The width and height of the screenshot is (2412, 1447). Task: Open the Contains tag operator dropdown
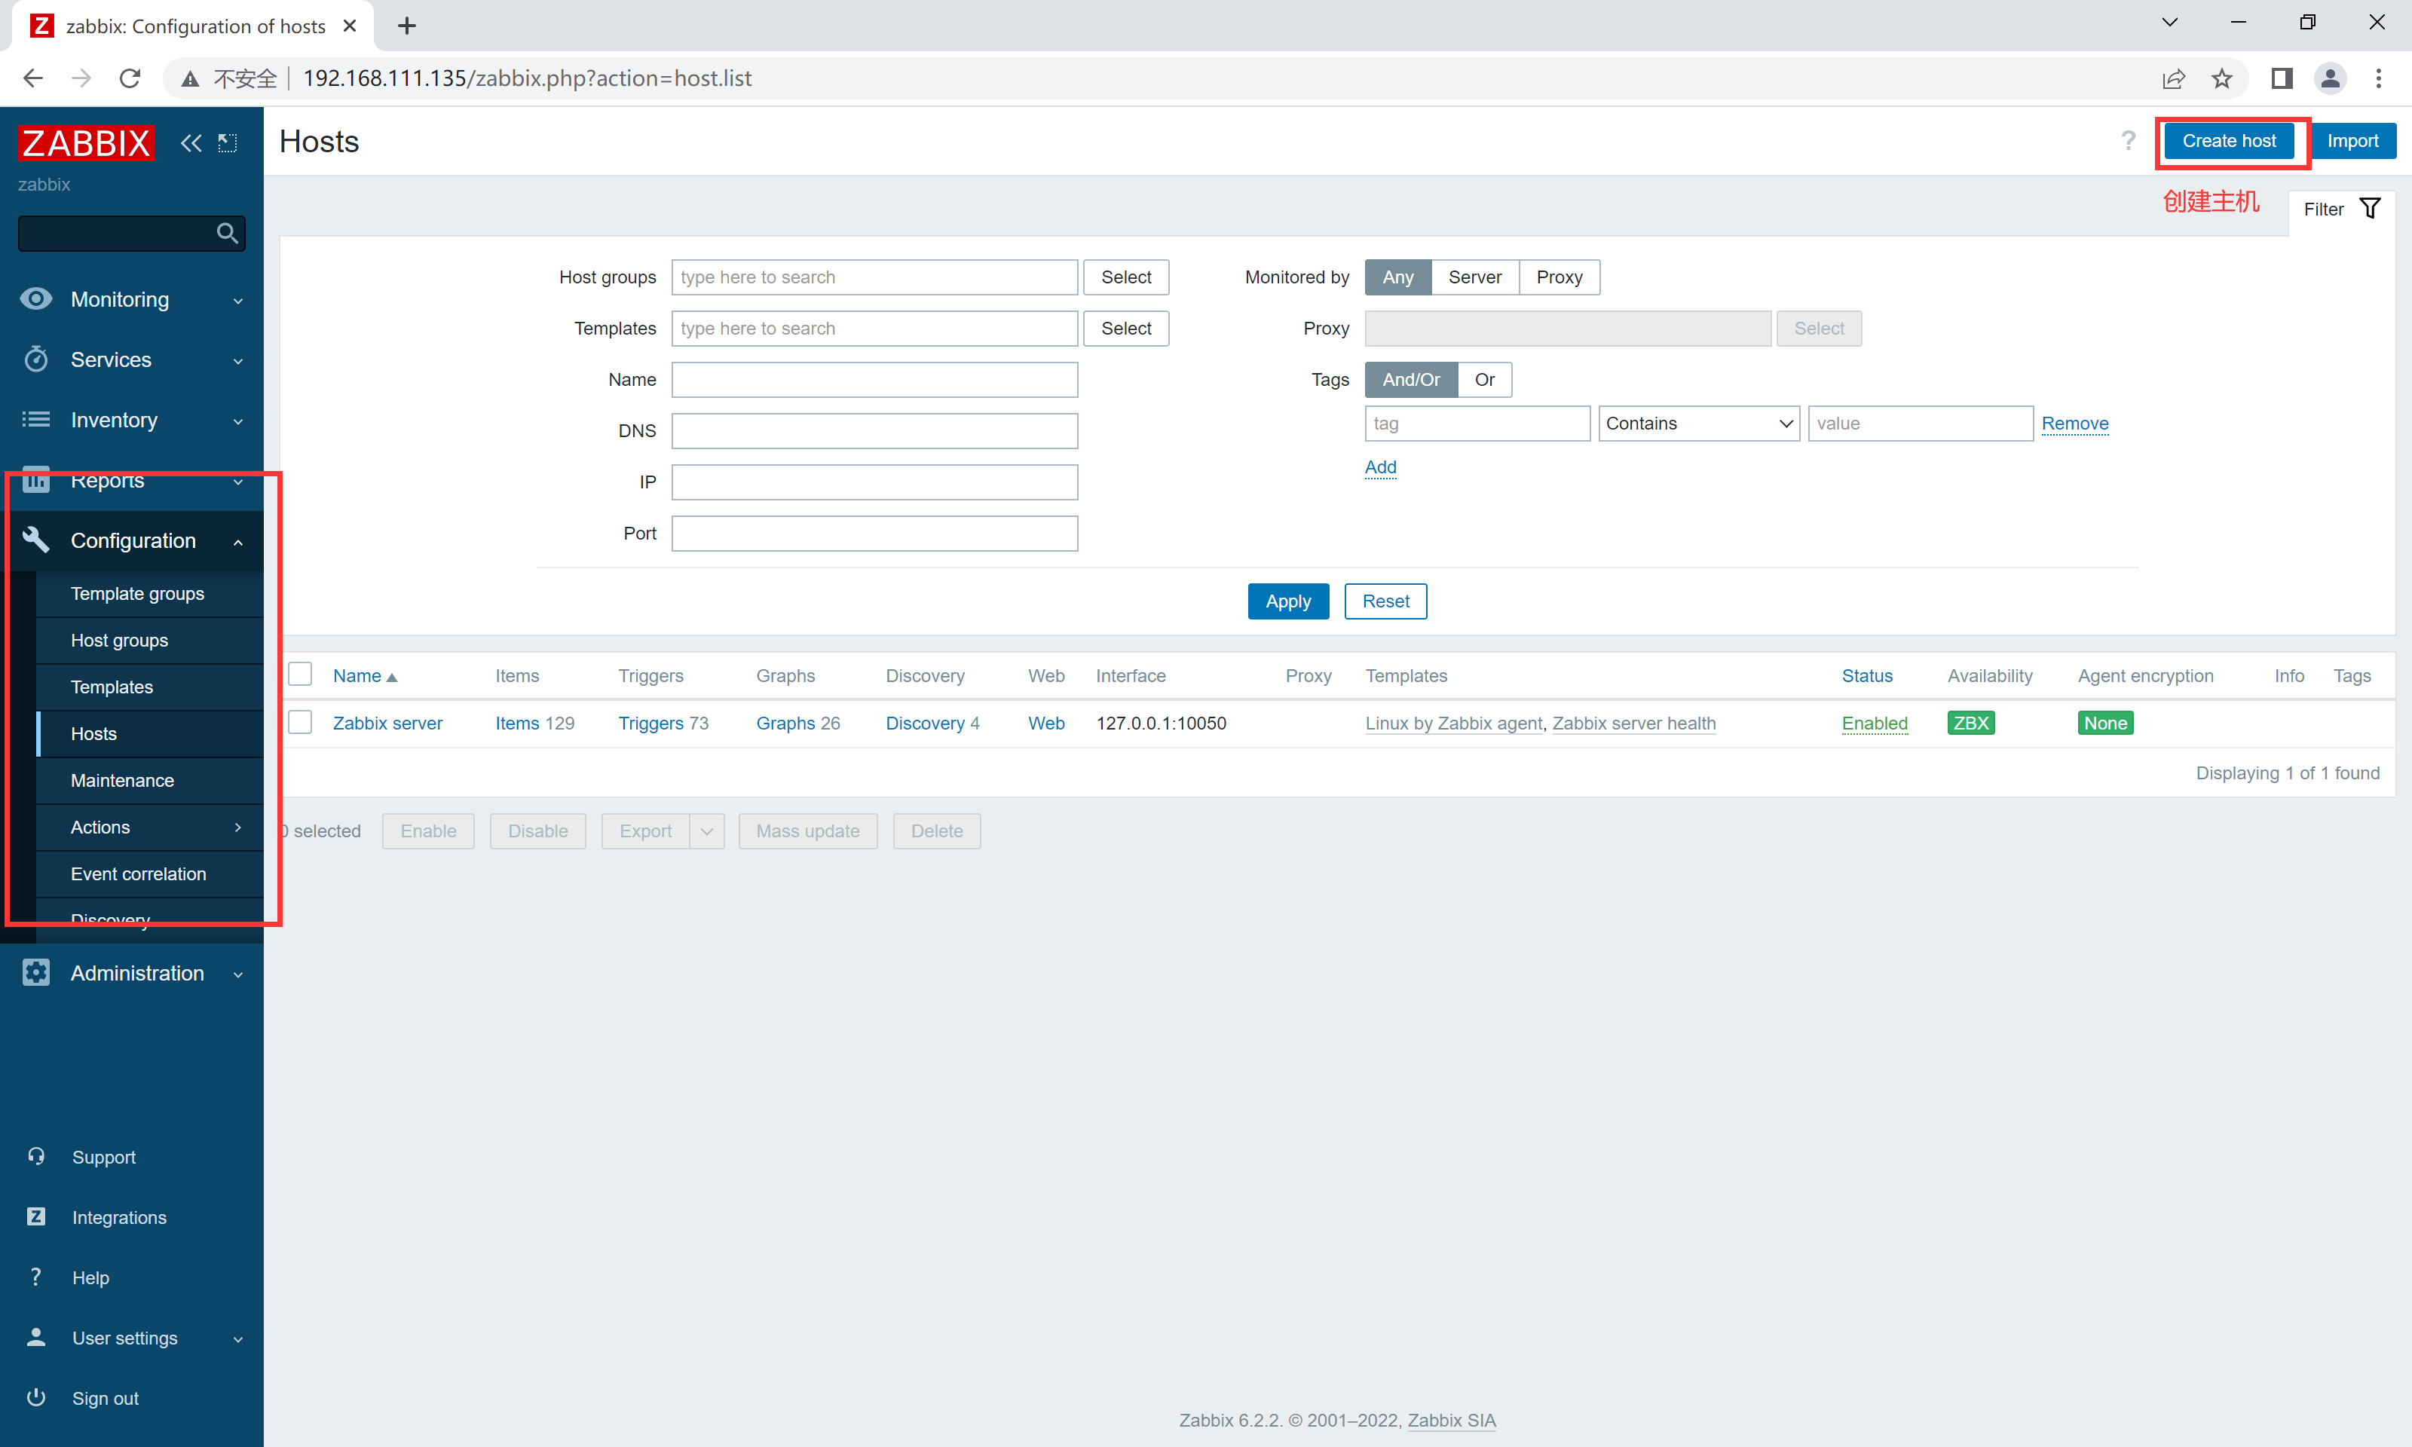tap(1698, 424)
